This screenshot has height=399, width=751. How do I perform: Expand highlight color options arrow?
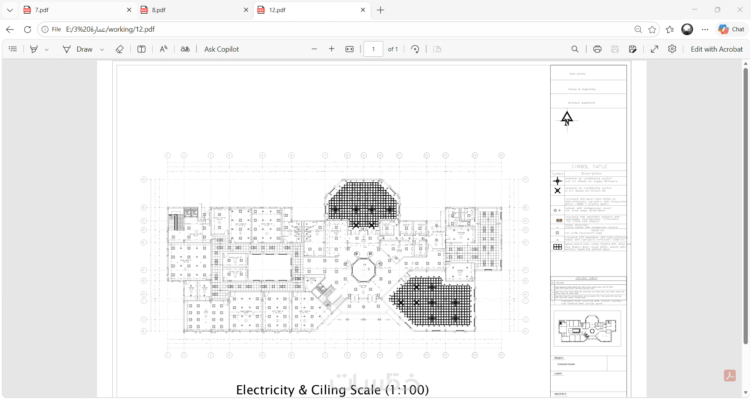pyautogui.click(x=47, y=49)
